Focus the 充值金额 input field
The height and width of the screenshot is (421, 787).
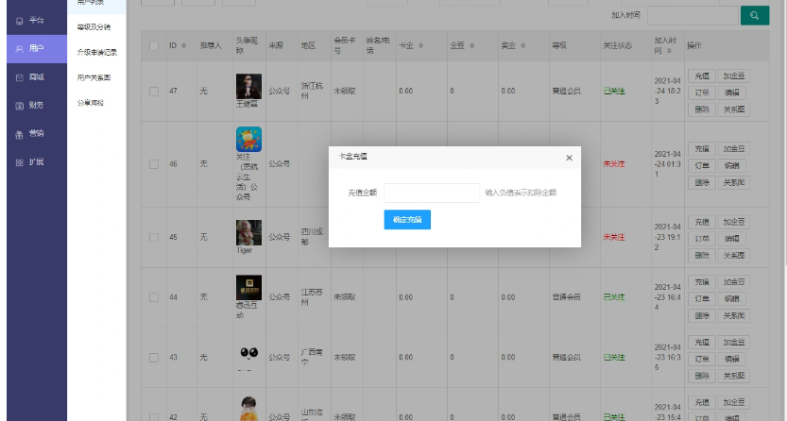tap(432, 192)
